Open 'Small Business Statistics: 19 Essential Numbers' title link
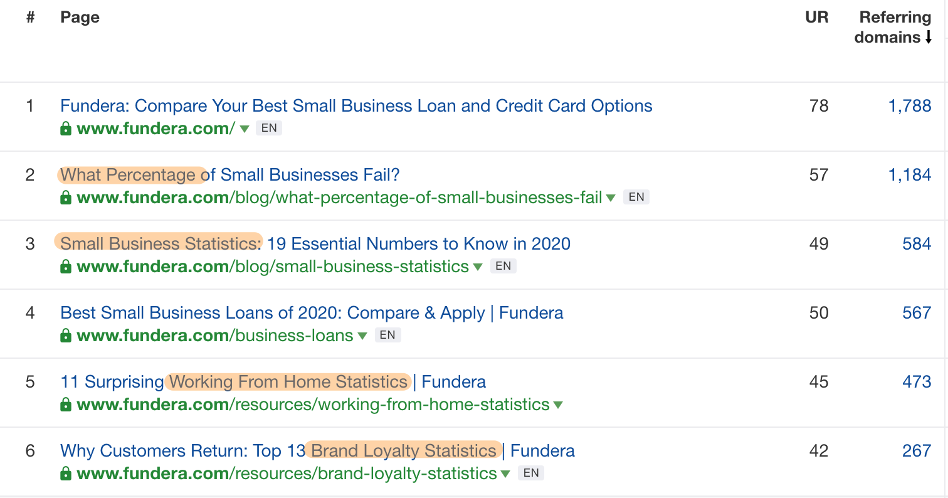This screenshot has width=948, height=498. point(315,244)
